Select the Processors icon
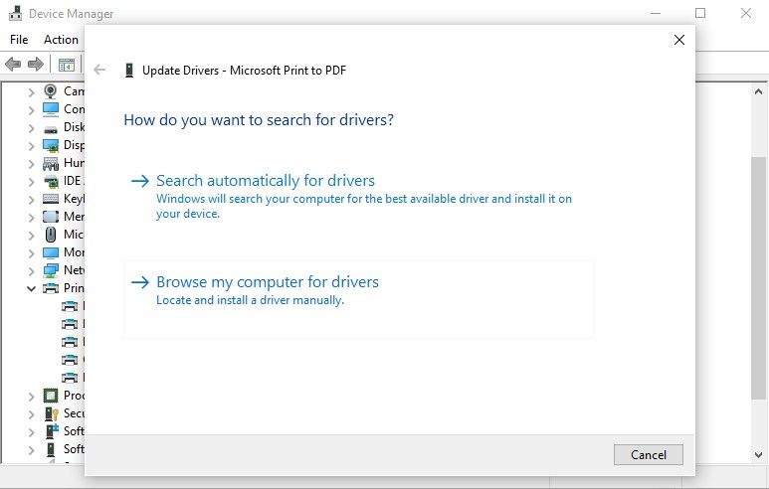 click(51, 396)
